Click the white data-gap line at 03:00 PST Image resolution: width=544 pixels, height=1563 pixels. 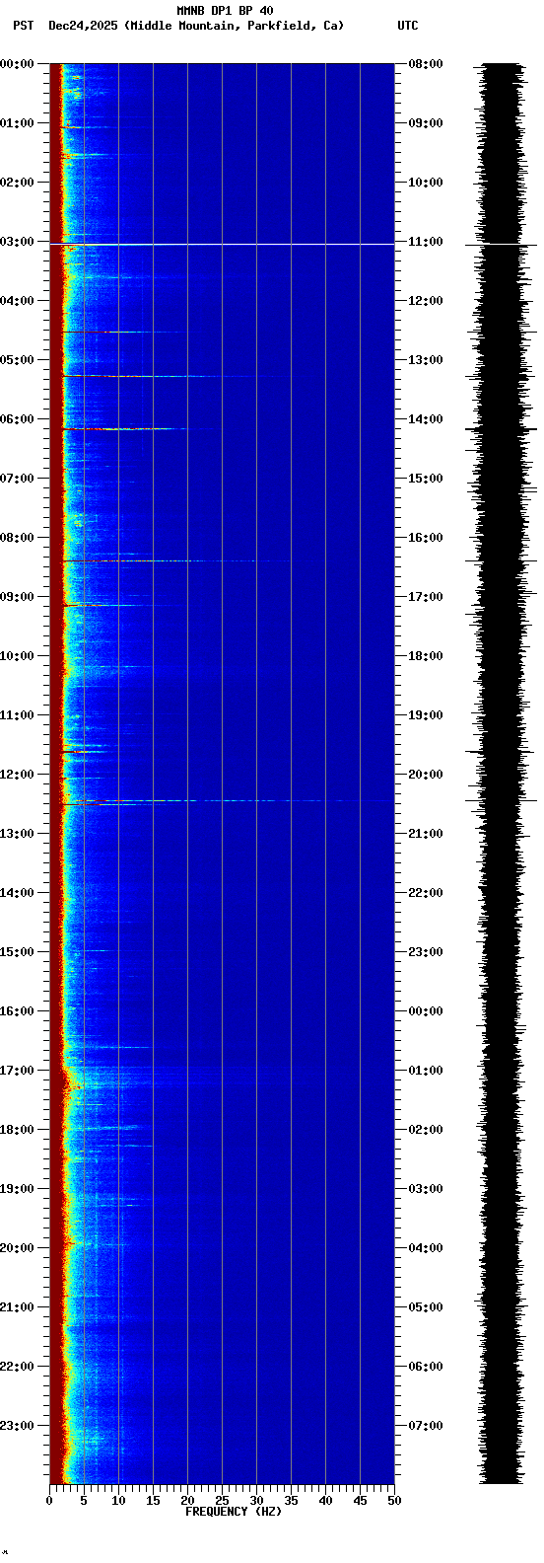coord(222,244)
